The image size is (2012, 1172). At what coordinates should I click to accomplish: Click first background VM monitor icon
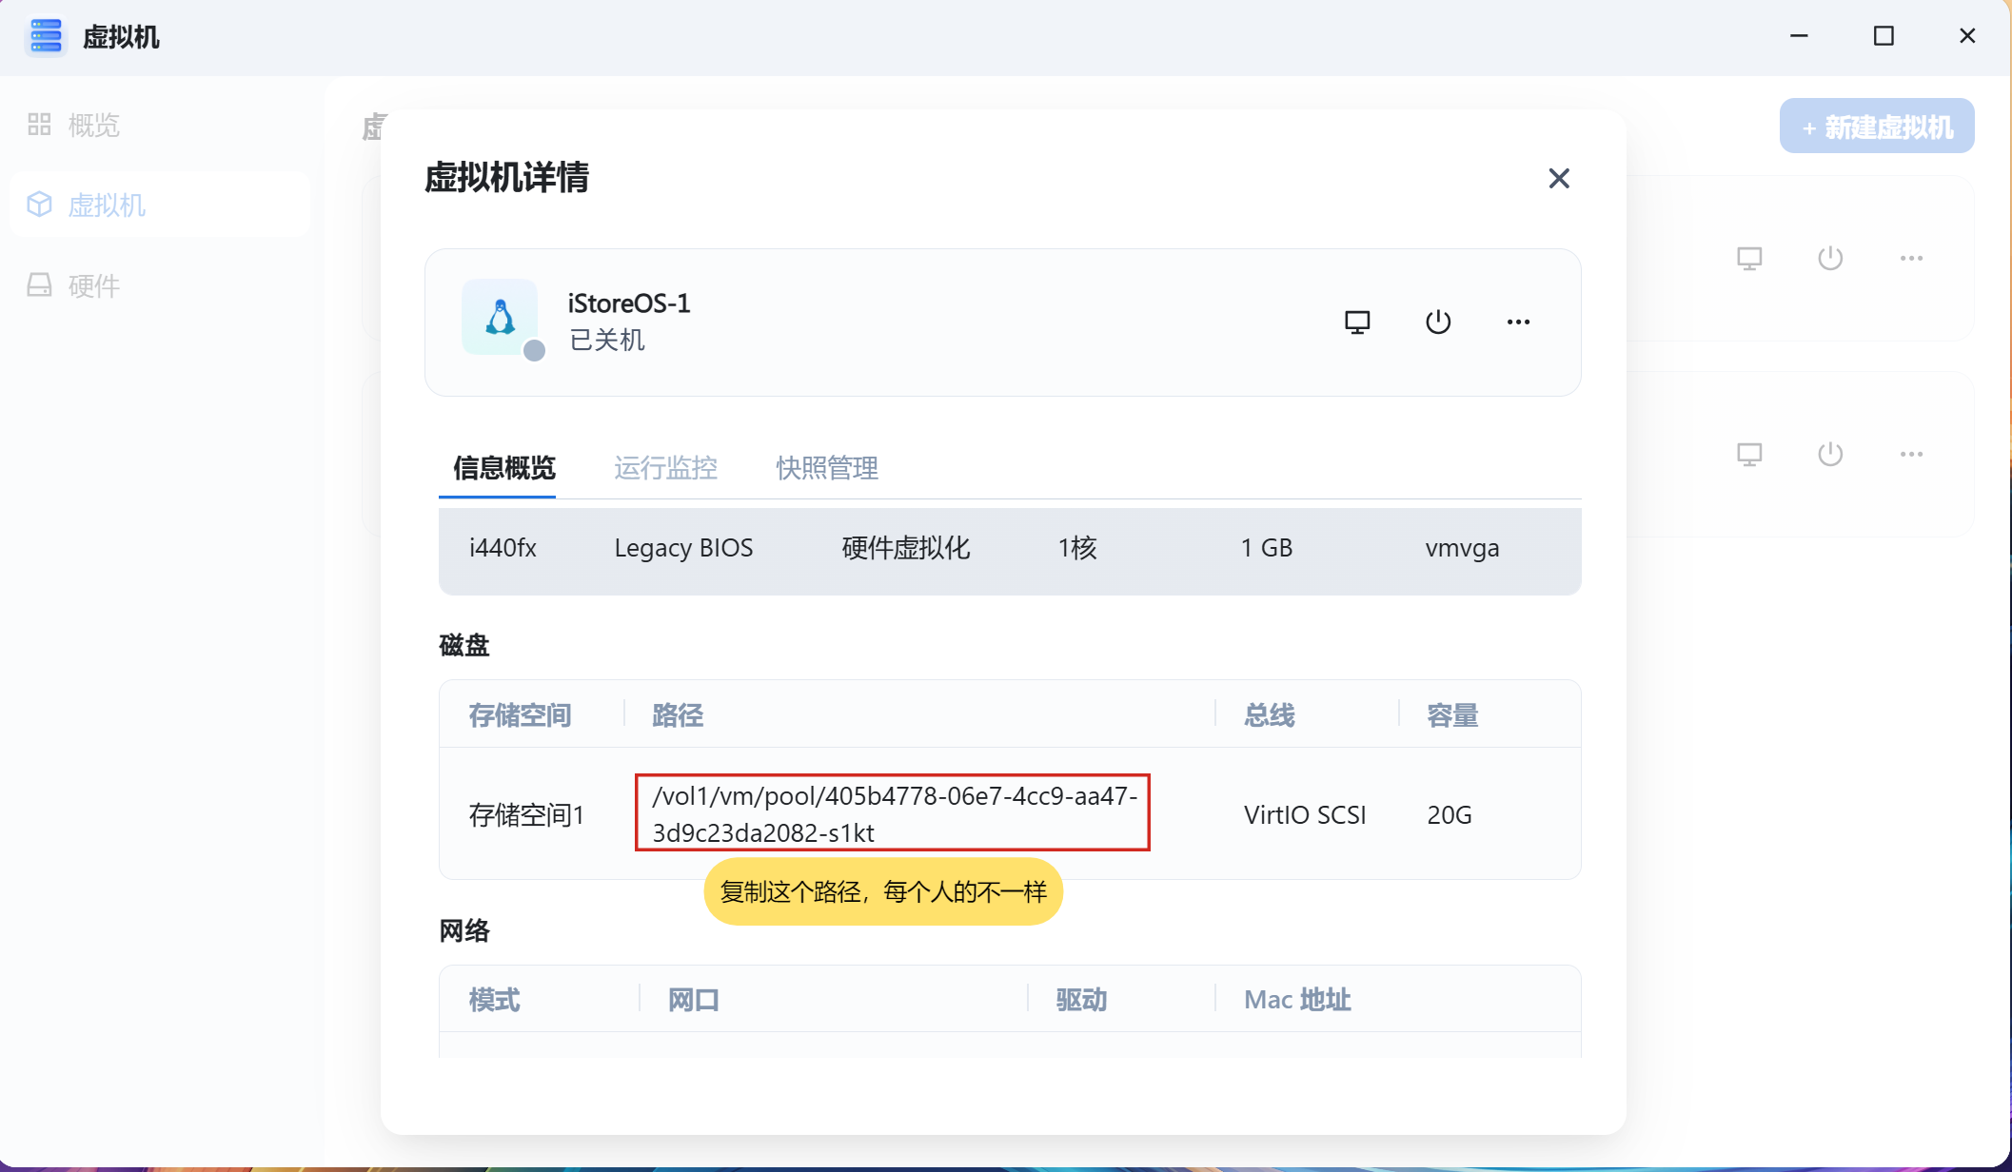(1749, 259)
